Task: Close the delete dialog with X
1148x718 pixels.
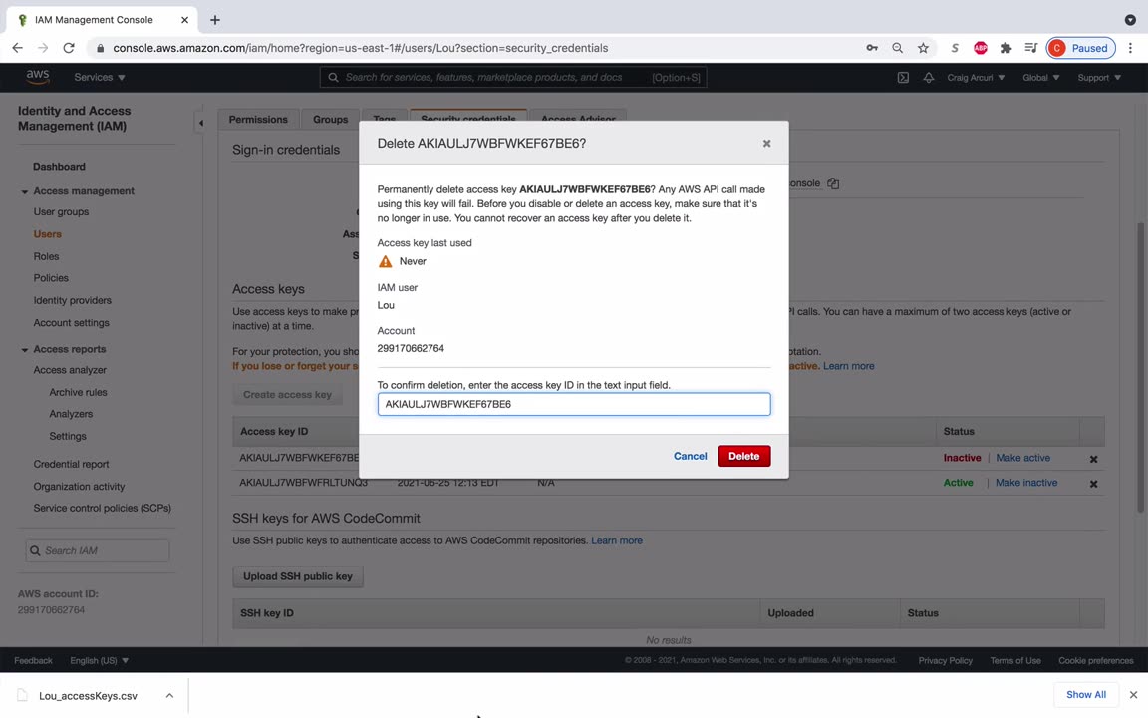Action: 766,143
